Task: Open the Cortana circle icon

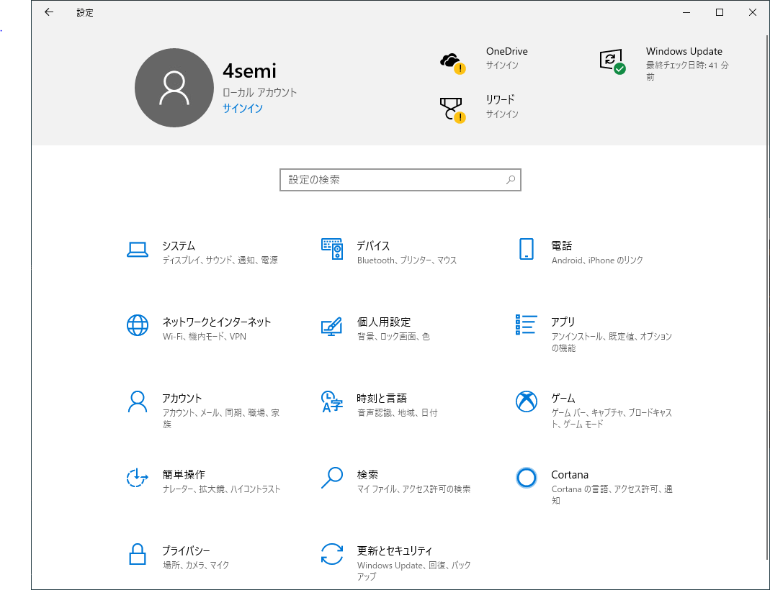Action: pos(527,478)
